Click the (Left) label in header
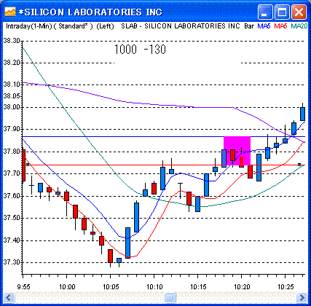This screenshot has width=311, height=306. 105,26
